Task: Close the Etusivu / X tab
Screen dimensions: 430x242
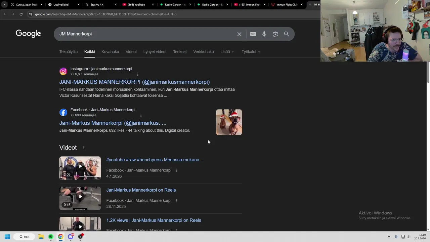Action: tap(116, 5)
